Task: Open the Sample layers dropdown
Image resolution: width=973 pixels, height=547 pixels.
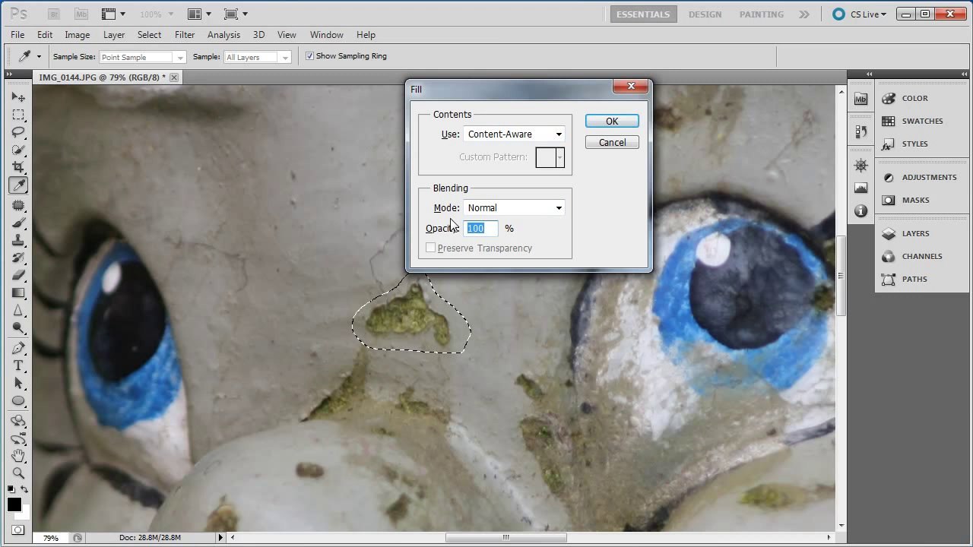Action: click(x=258, y=57)
